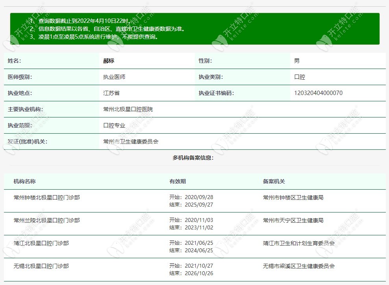Click the 机构名称 column header
Image resolution: width=389 pixels, height=285 pixels.
pos(24,181)
